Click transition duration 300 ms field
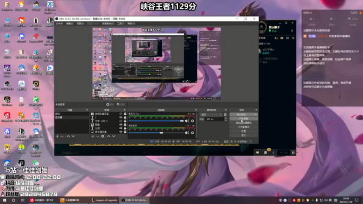This screenshot has width=363, height=204. (215, 119)
